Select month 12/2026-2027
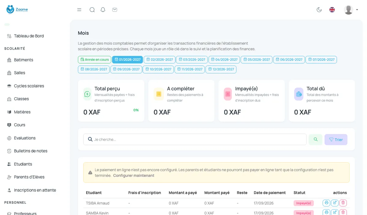The height and width of the screenshot is (215, 367). [x=221, y=69]
